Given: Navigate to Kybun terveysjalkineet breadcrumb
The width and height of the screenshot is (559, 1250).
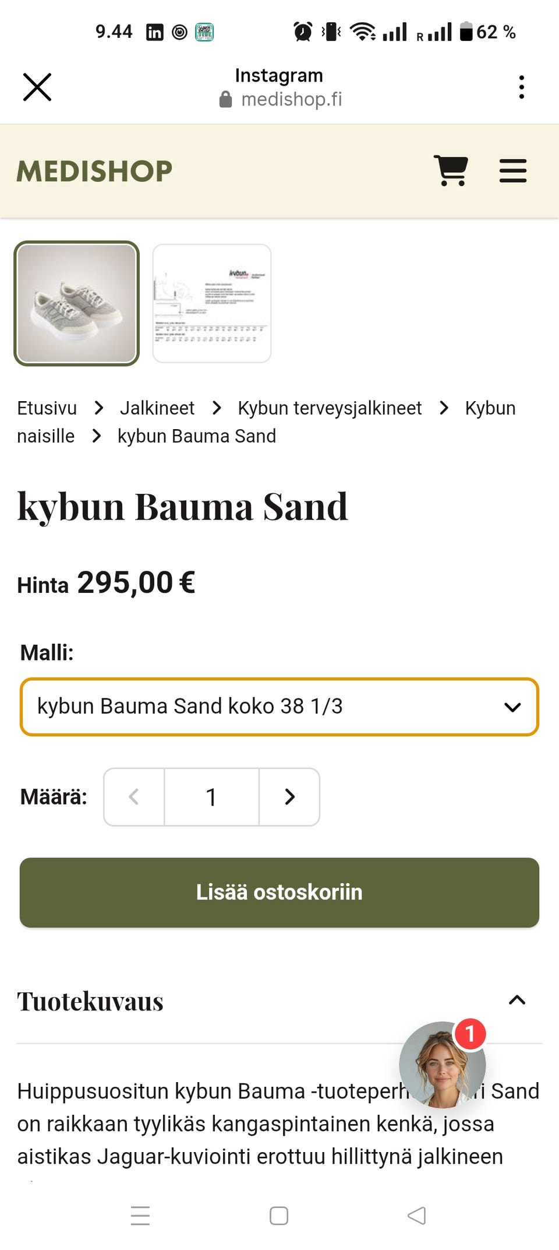Looking at the screenshot, I should 330,408.
